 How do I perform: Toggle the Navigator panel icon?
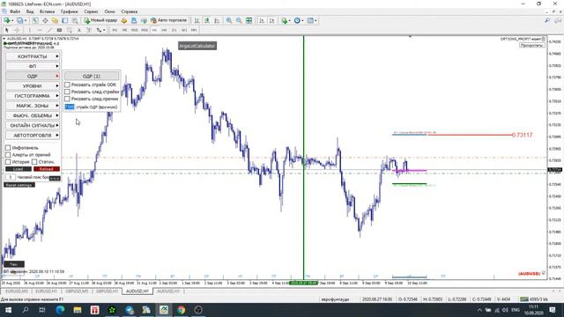click(55, 20)
